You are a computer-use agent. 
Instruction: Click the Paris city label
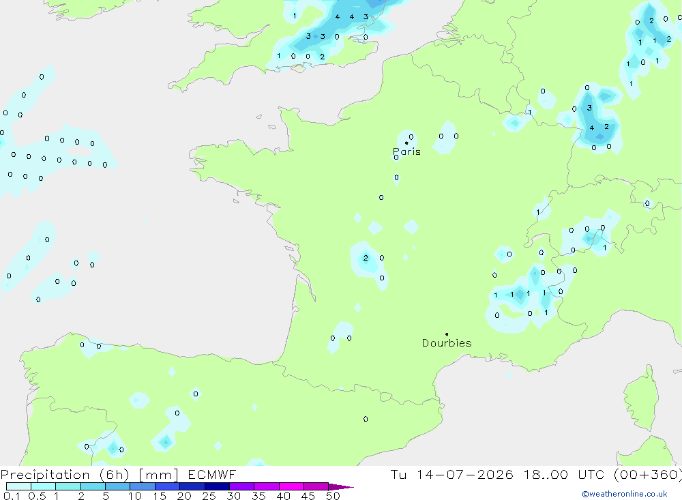[406, 151]
